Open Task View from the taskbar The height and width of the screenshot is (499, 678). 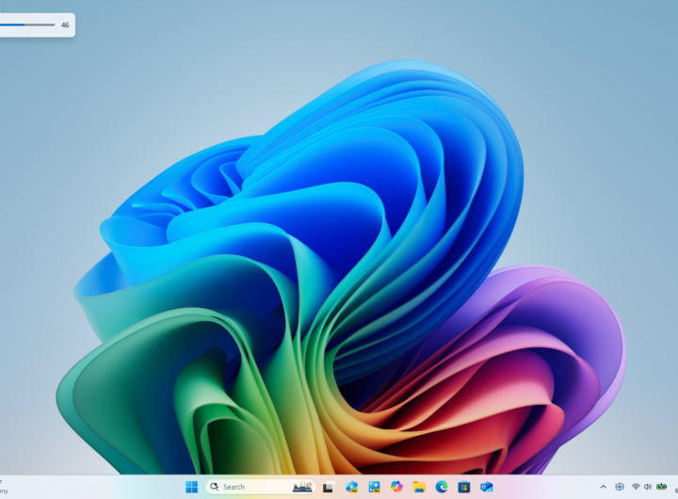(x=328, y=487)
